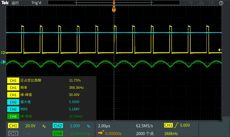Click the CH1 trigger source badge
230x137 pixels.
pyautogui.click(x=168, y=125)
